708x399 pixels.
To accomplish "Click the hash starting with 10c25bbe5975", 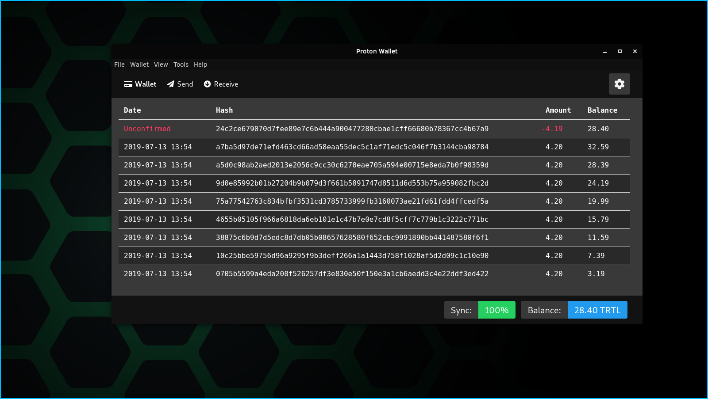I will 352,255.
